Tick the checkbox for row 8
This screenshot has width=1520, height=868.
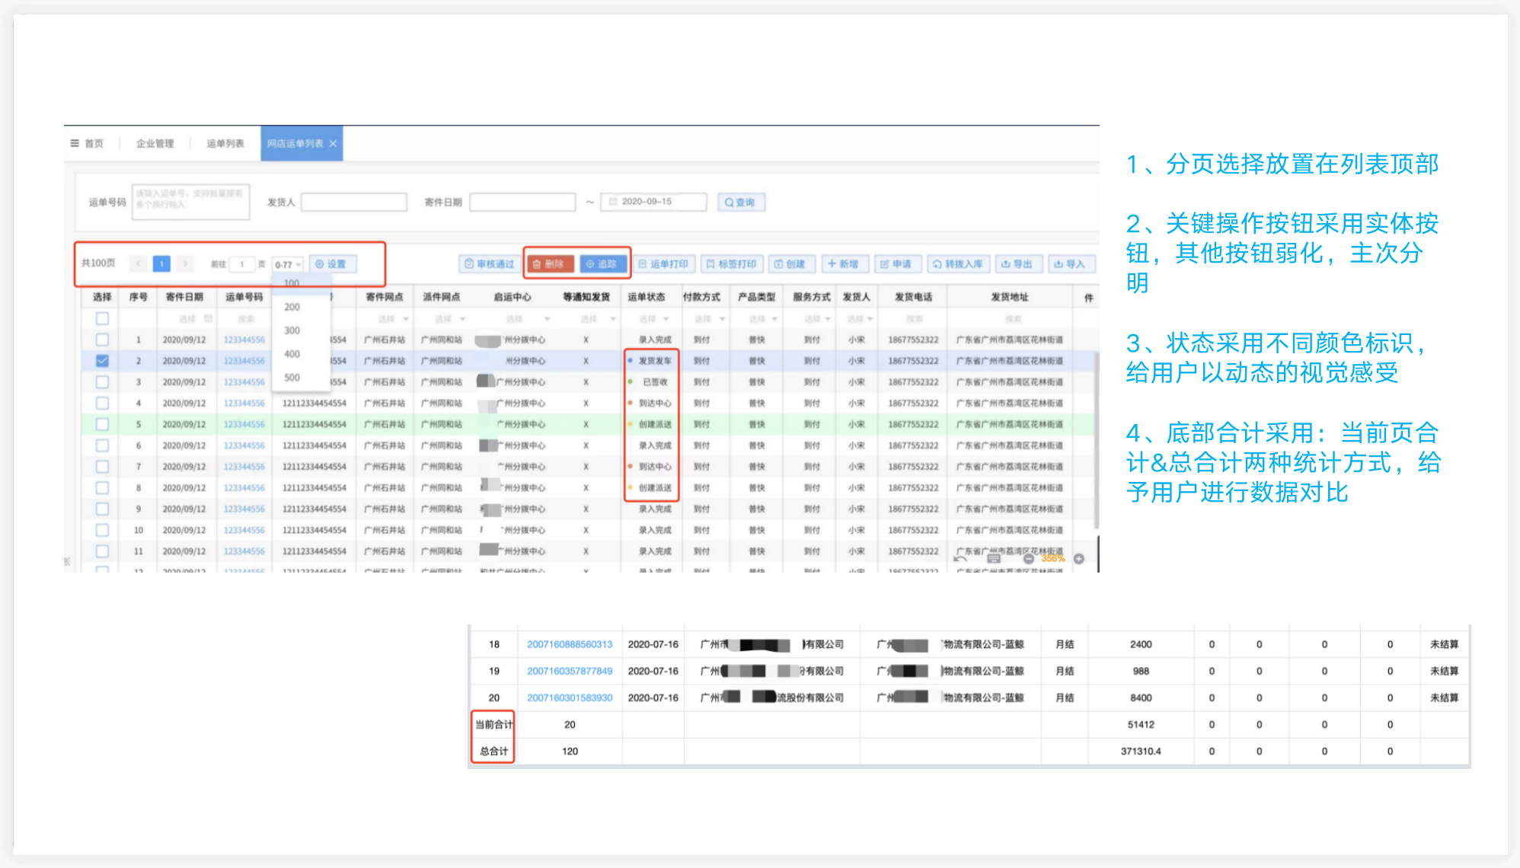pos(102,488)
